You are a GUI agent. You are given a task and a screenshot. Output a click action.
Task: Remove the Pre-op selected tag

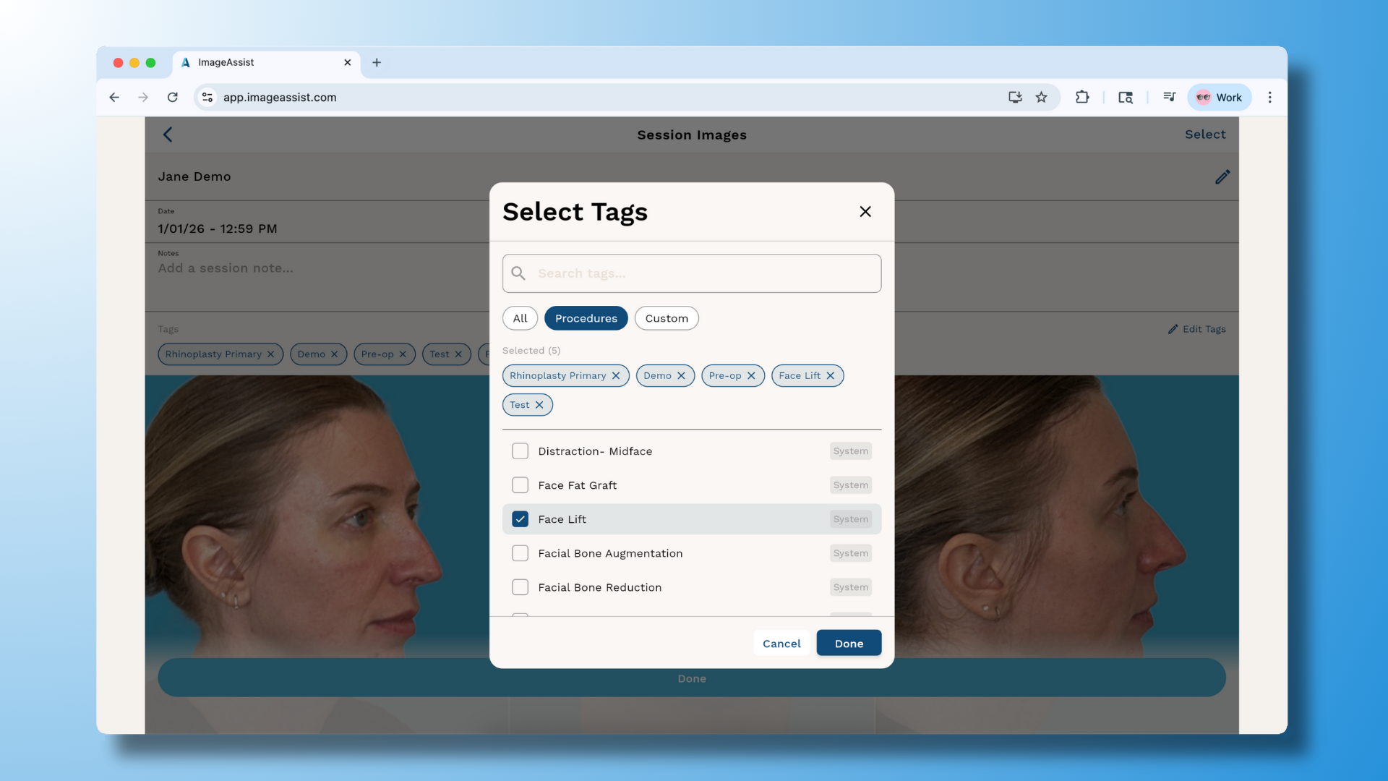click(x=753, y=375)
